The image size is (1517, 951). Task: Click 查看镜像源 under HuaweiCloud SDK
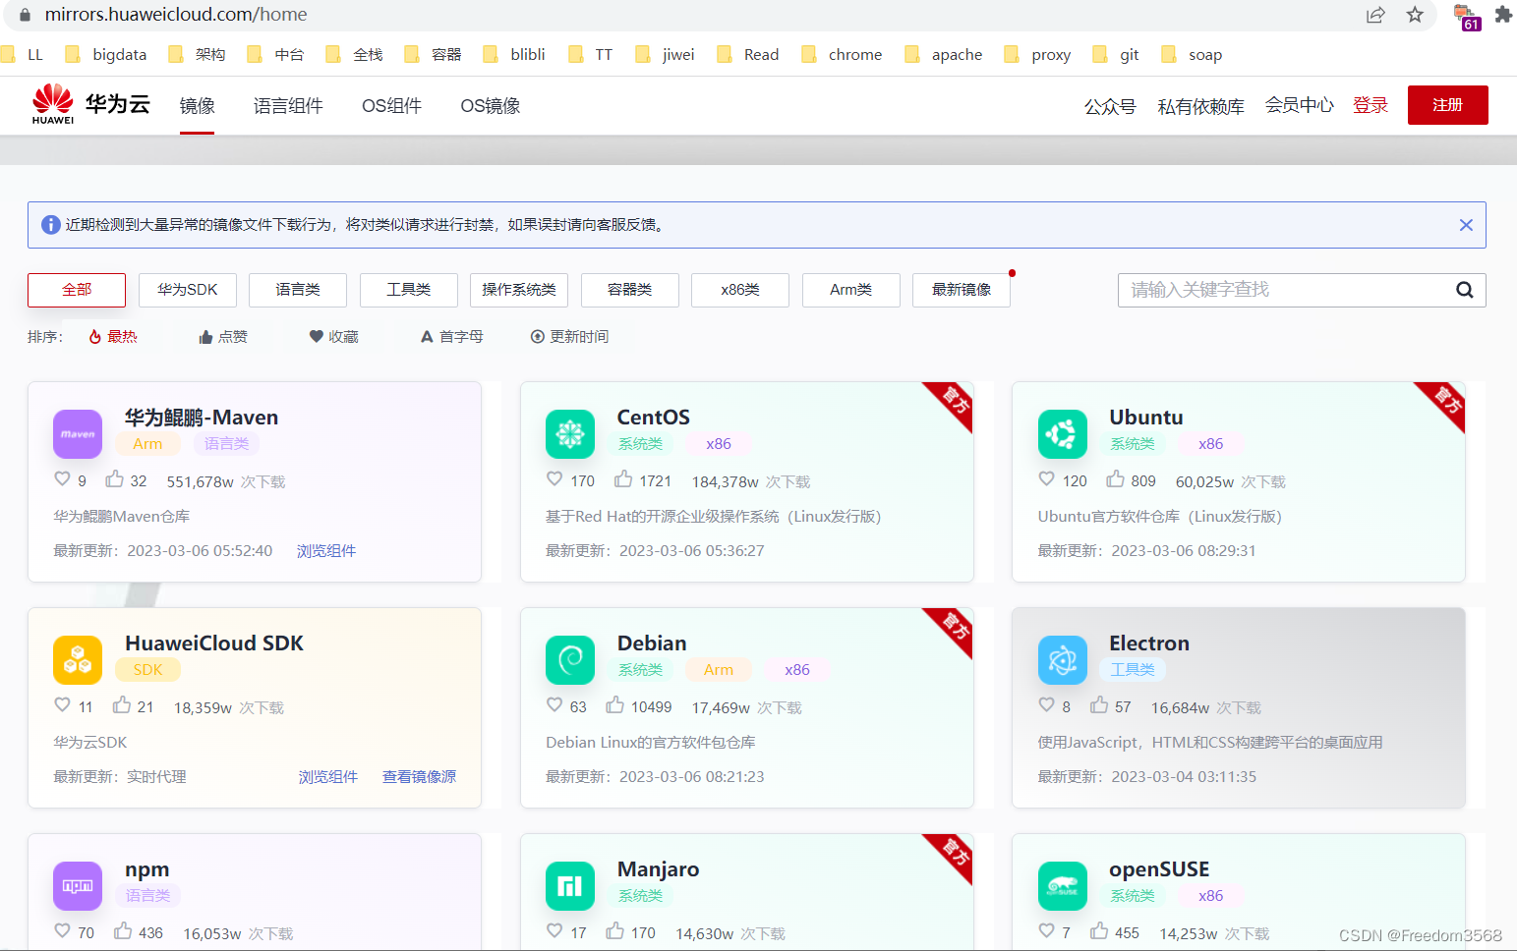click(x=419, y=776)
